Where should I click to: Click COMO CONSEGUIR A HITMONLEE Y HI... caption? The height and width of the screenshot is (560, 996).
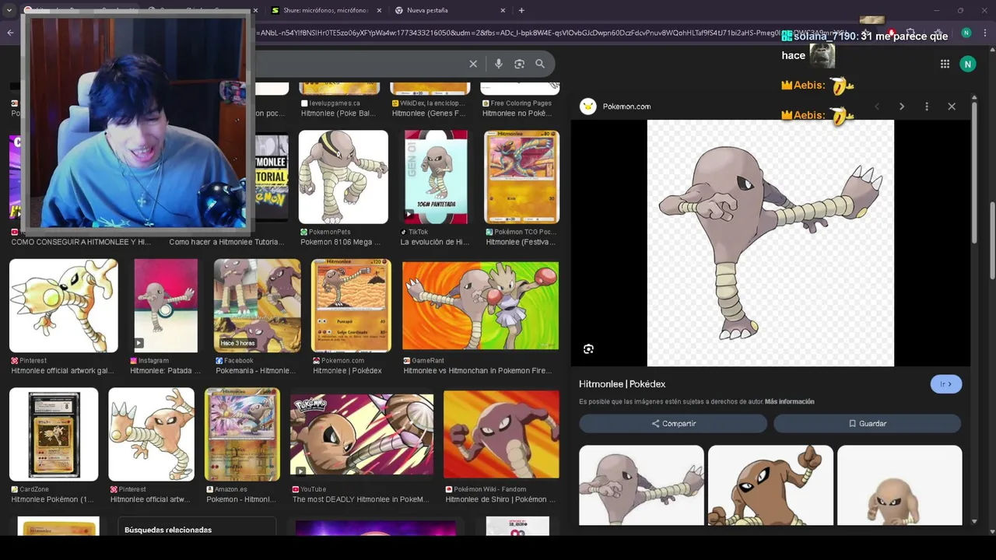81,242
